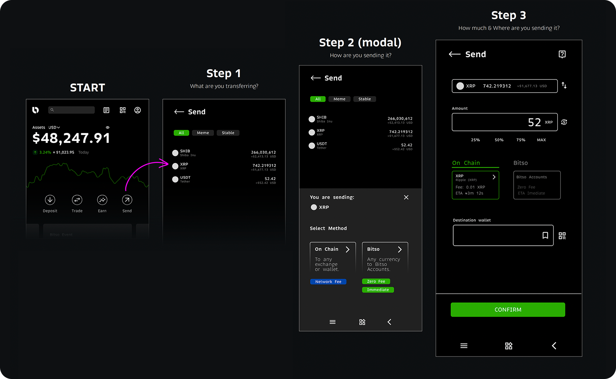Choose the XRP asset row in Step 2

(x=361, y=133)
